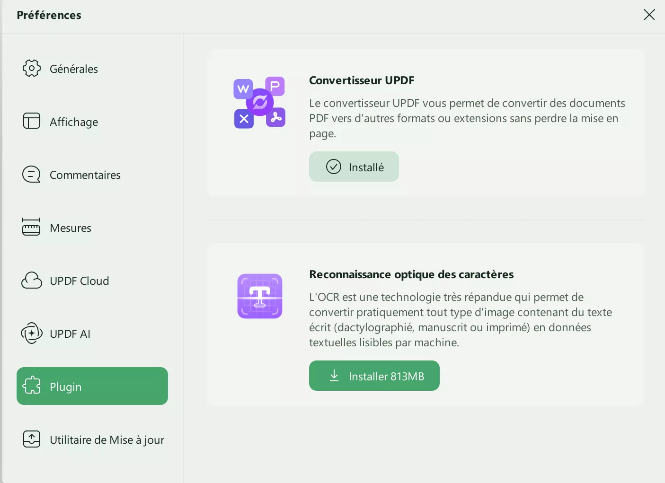
Task: Click the UPDF AI sparkle icon
Action: (32, 334)
